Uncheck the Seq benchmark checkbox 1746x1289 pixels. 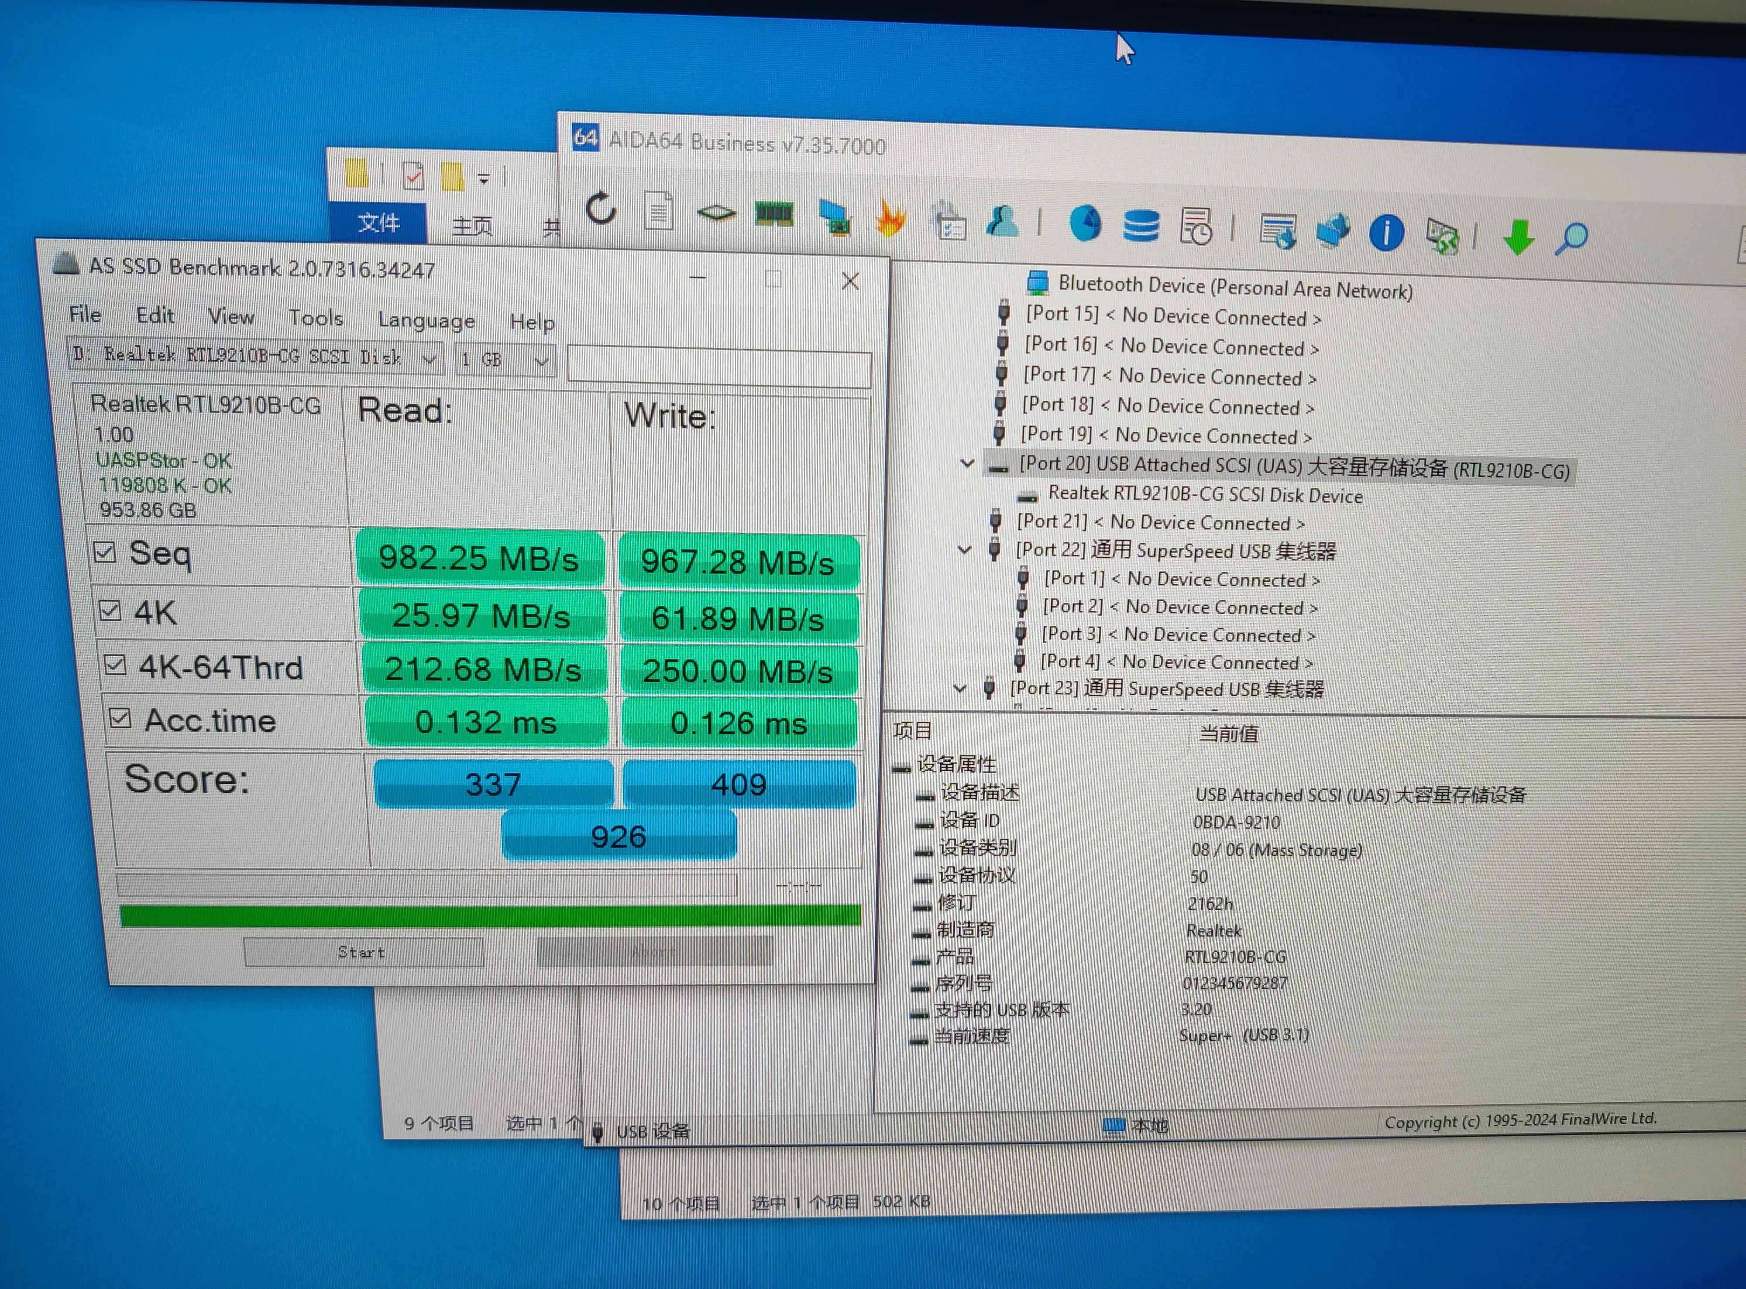[105, 552]
